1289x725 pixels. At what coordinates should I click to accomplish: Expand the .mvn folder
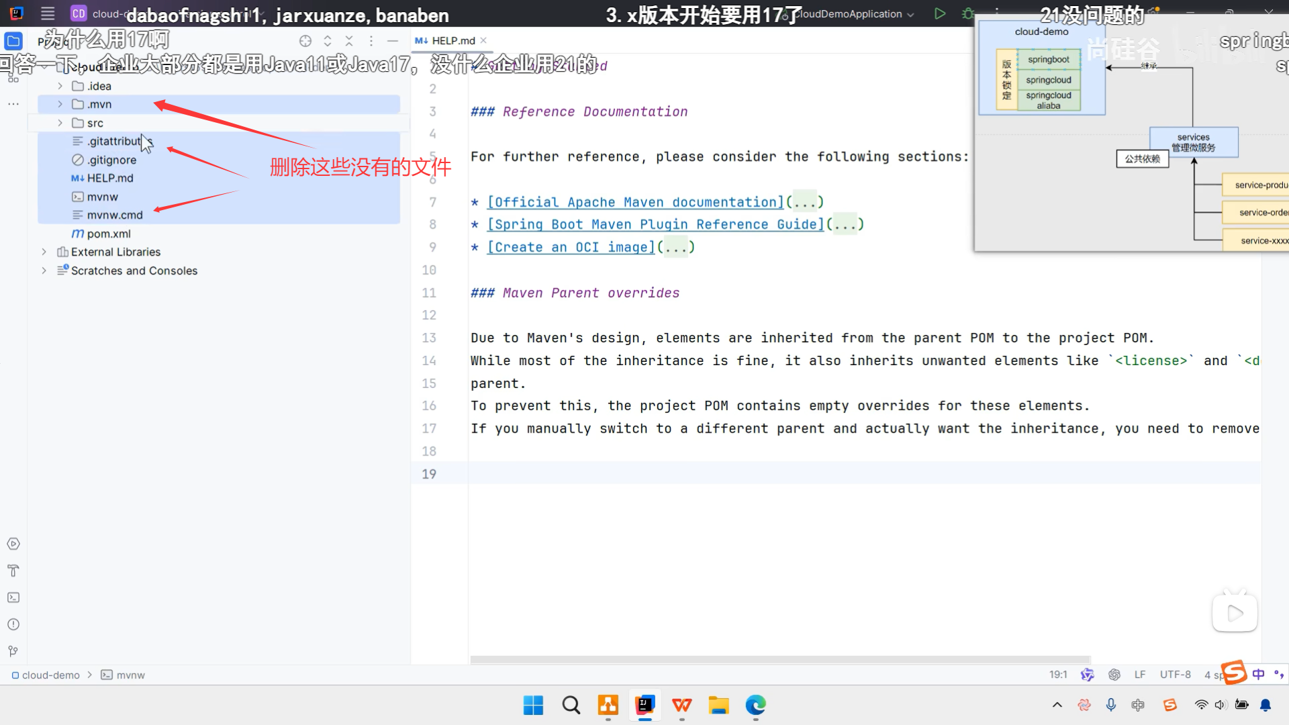[x=60, y=104]
